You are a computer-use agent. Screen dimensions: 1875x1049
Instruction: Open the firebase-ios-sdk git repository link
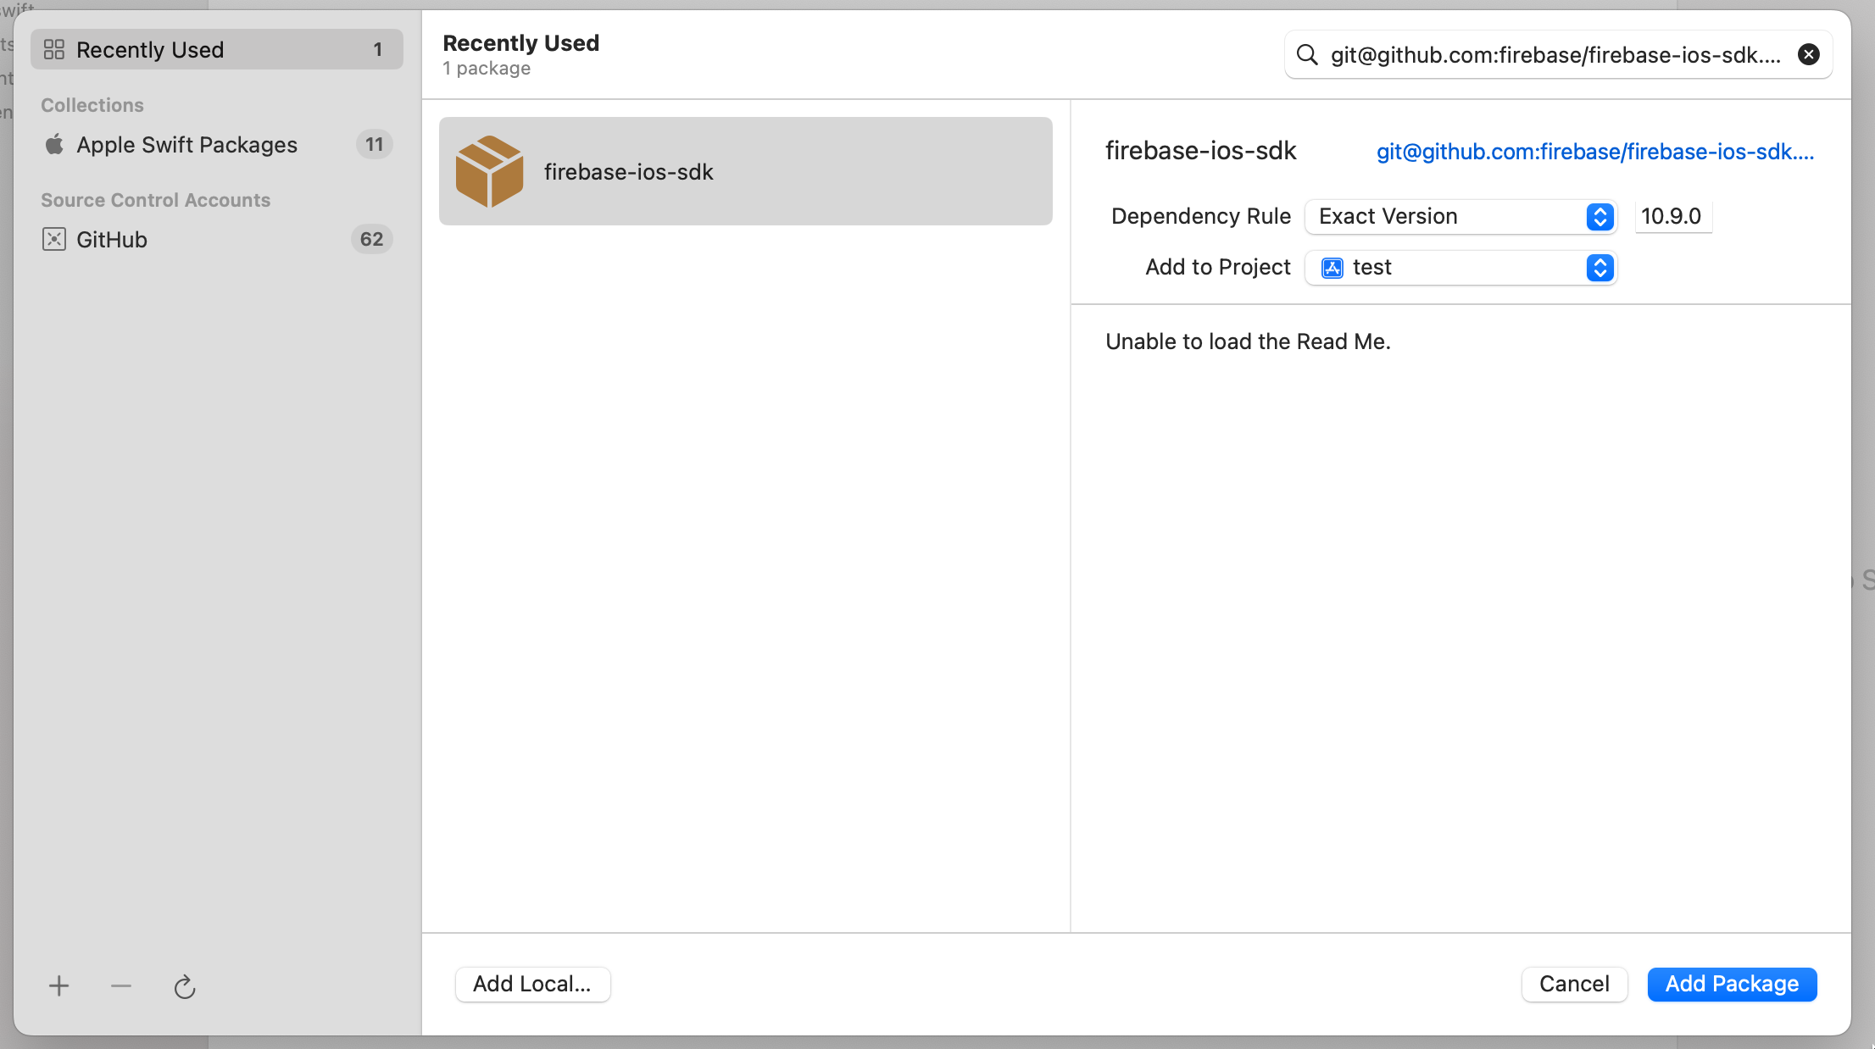(x=1594, y=152)
